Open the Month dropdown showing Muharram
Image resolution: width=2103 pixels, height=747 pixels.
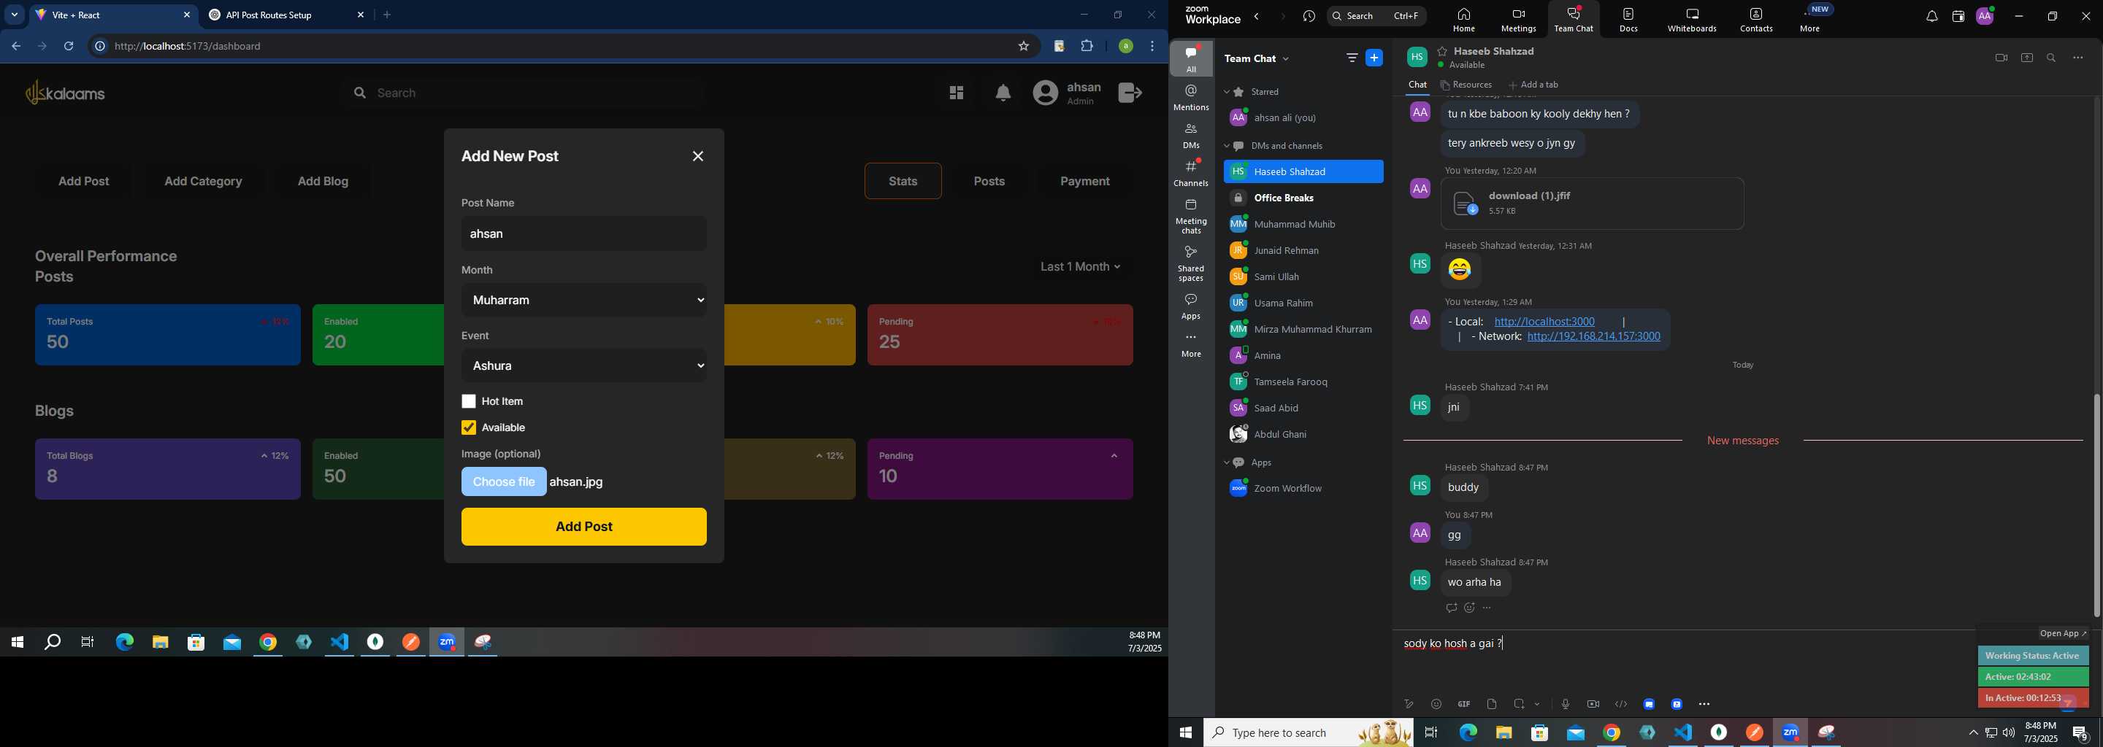583,300
